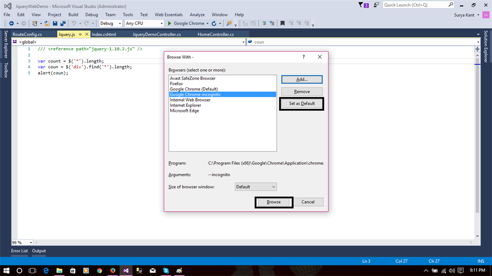This screenshot has height=276, width=492.
Task: Select Avast SafeZone Browser in the list
Action: point(193,78)
